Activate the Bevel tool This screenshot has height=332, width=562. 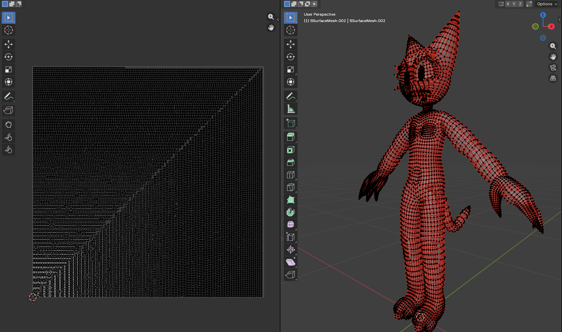(x=291, y=162)
